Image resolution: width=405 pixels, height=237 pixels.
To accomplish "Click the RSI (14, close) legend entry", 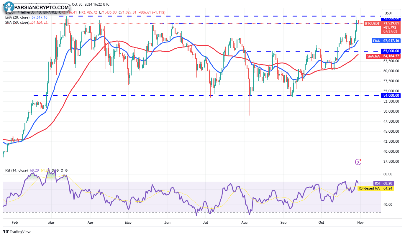I will pyautogui.click(x=17, y=170).
